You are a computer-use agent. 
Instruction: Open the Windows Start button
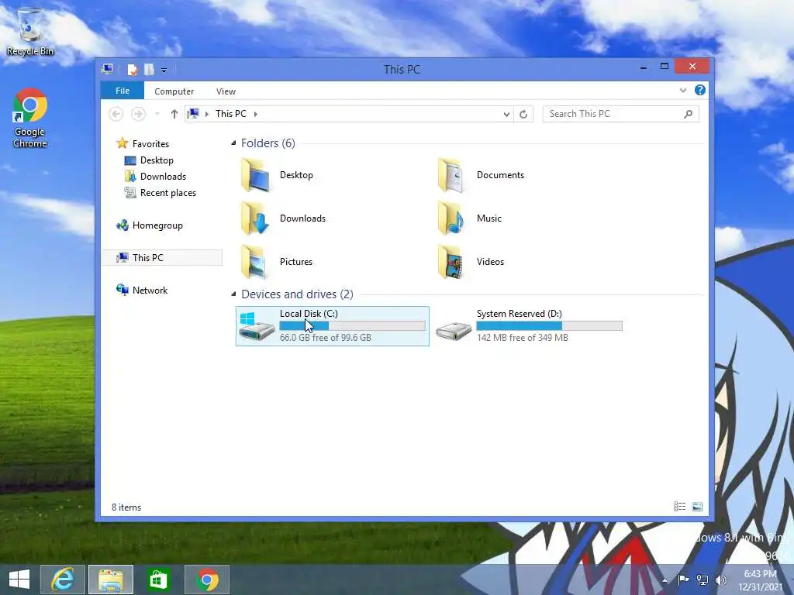click(x=19, y=580)
